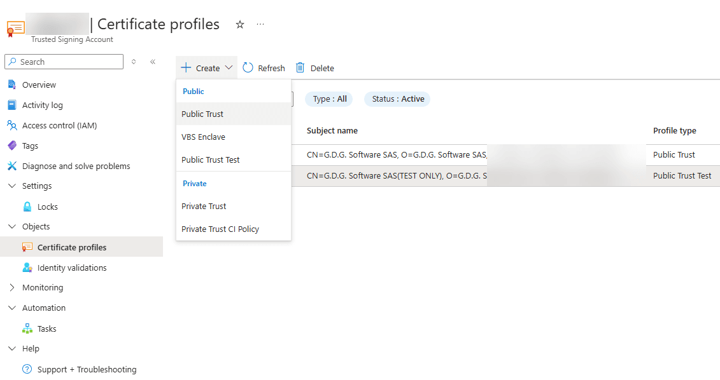Star this Certificate profiles page as favorite

(240, 24)
